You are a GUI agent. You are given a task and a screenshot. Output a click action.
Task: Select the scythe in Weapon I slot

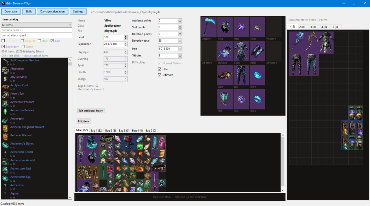click(x=209, y=27)
